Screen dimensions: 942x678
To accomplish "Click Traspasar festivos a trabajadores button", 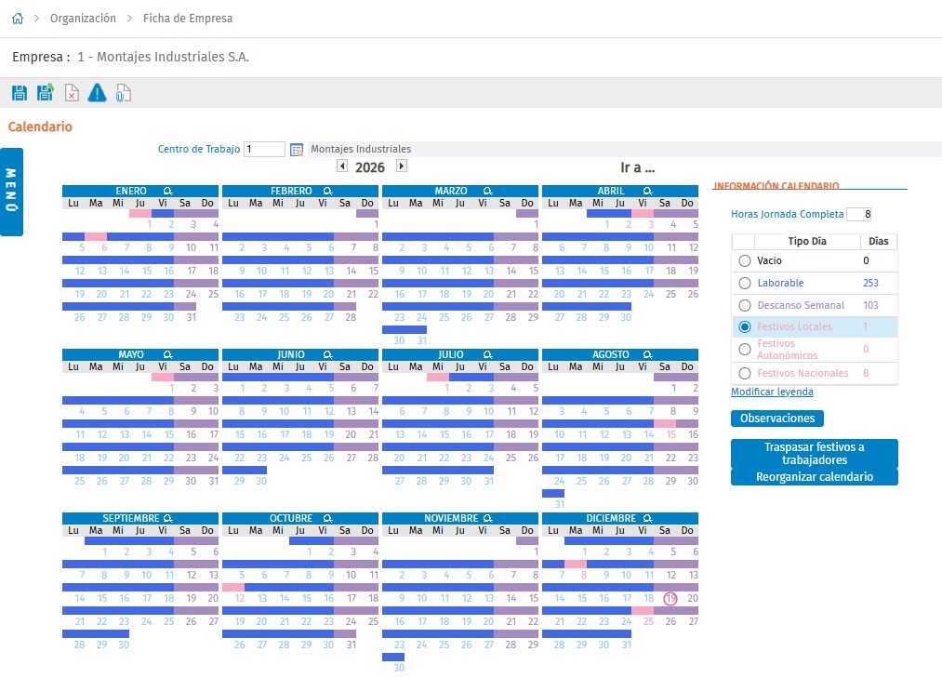I will point(814,454).
